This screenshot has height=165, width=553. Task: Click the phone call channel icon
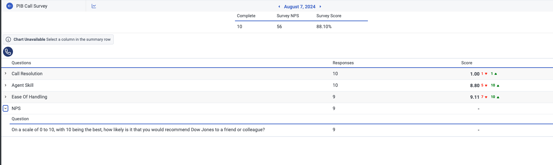(8, 52)
